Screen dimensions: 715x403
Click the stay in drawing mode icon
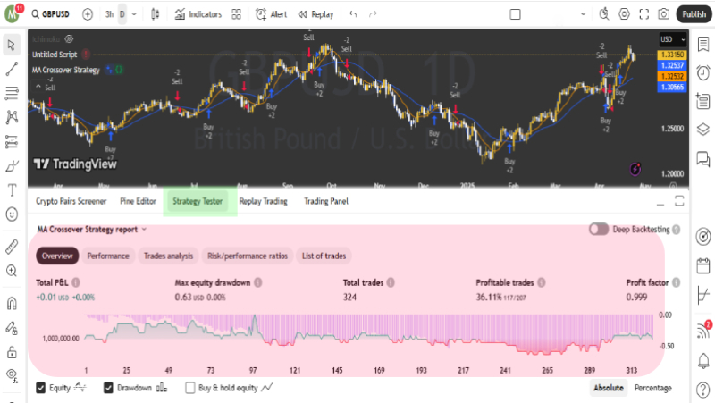click(12, 328)
